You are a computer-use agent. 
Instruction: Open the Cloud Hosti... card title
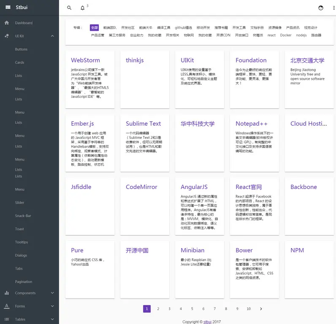tap(309, 124)
